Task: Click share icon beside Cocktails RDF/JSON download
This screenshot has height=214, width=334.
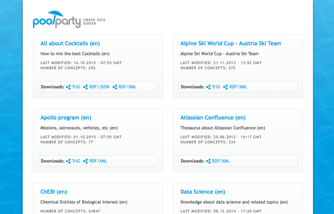Action: point(85,87)
